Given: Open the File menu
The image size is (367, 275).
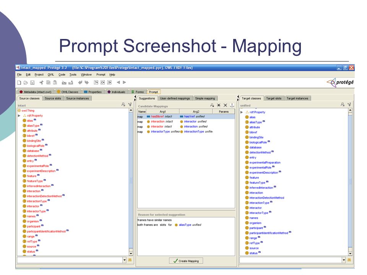Looking at the screenshot, I should [19, 74].
